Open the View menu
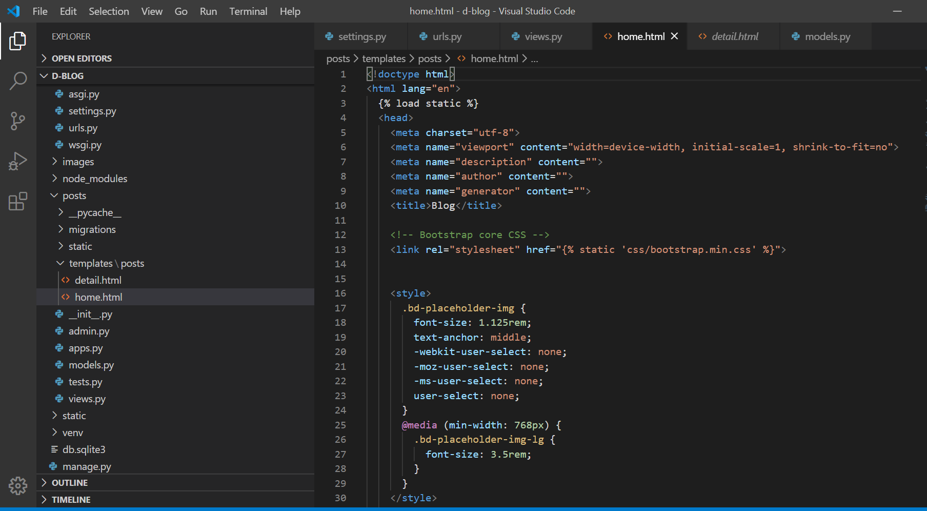The image size is (927, 511). click(x=152, y=11)
